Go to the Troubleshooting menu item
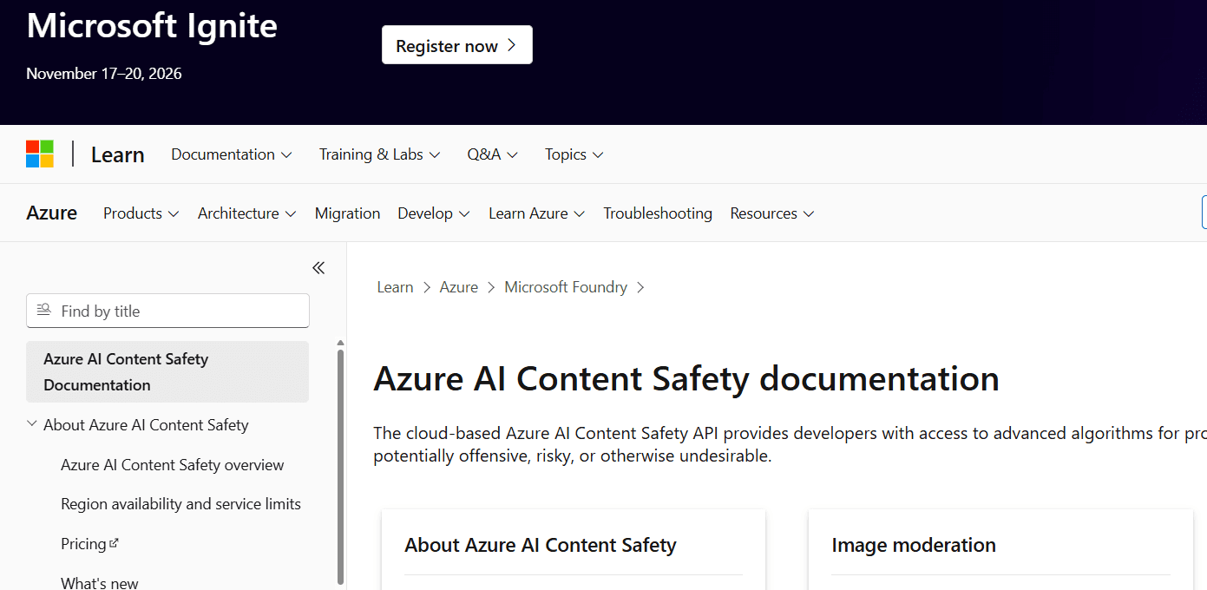 (x=658, y=213)
